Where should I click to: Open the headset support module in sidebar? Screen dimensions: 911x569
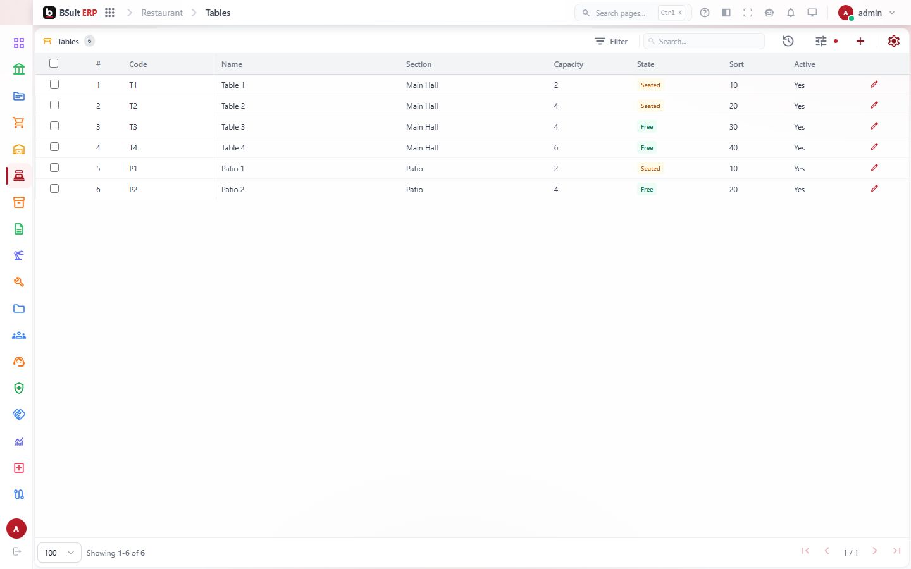click(19, 362)
